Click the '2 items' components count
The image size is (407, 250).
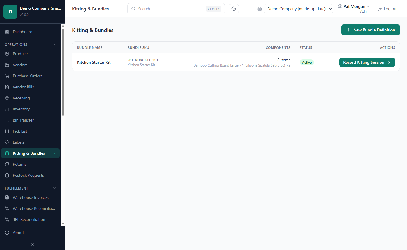tap(284, 60)
